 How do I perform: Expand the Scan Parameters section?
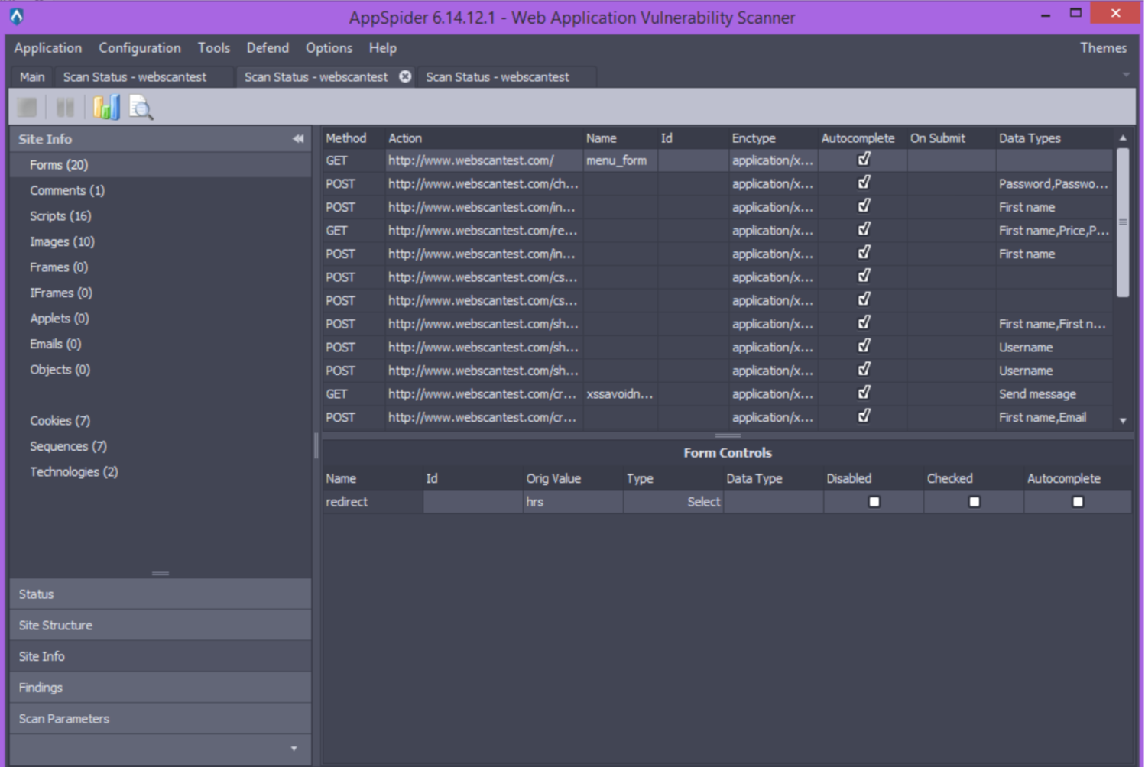tap(161, 719)
